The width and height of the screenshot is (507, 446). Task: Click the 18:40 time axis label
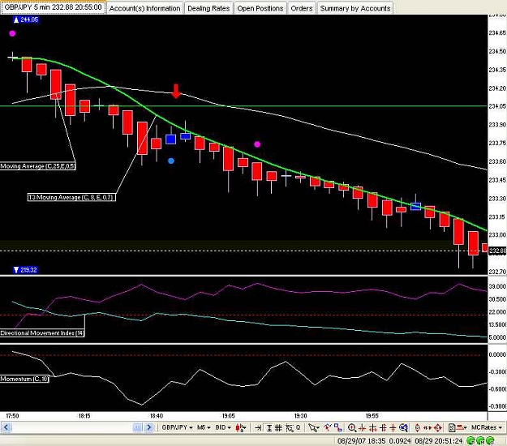[157, 416]
